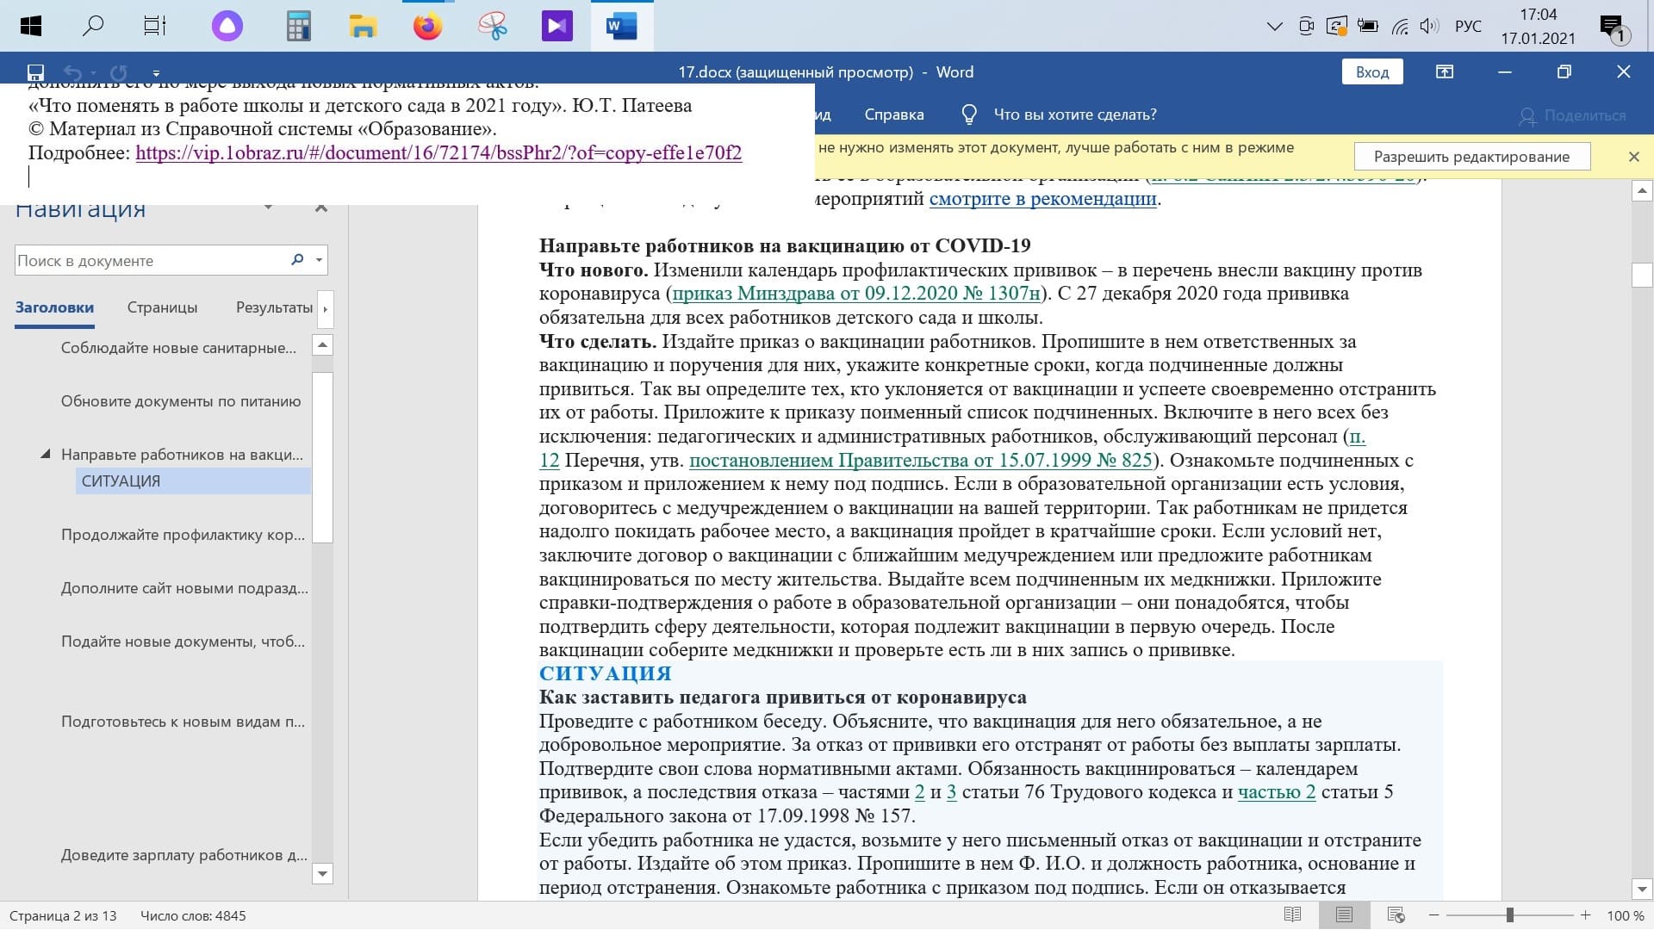Go to heading Подайте новые документы, чтоб...
1654x930 pixels.
pyautogui.click(x=183, y=642)
